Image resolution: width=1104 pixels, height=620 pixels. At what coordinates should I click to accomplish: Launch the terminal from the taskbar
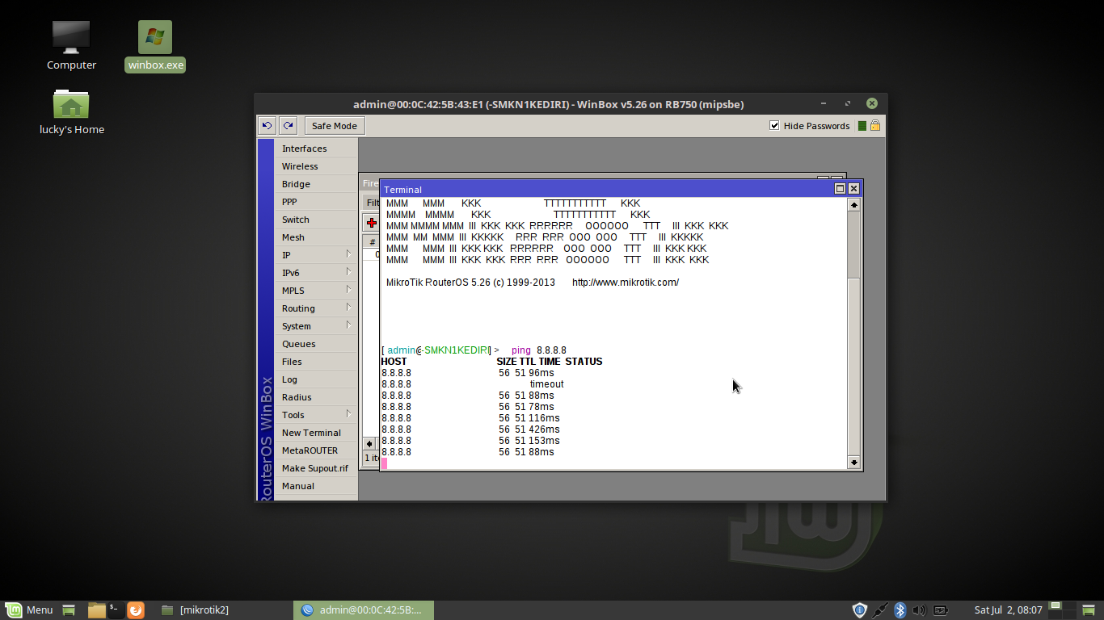tap(116, 610)
